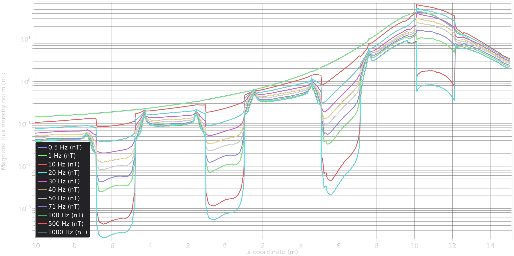Click the x-axis tick label 0
Screen dimensions: 514x256
(x=225, y=246)
